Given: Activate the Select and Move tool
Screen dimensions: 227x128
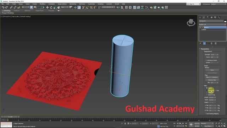Looking at the screenshot, I should [47, 7].
